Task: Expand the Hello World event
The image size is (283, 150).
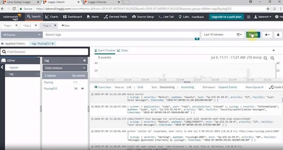Action: pos(92,94)
